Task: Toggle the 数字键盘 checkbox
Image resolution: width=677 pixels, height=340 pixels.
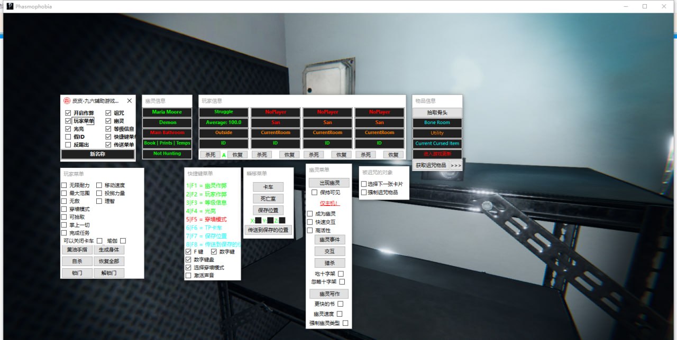Action: (188, 260)
